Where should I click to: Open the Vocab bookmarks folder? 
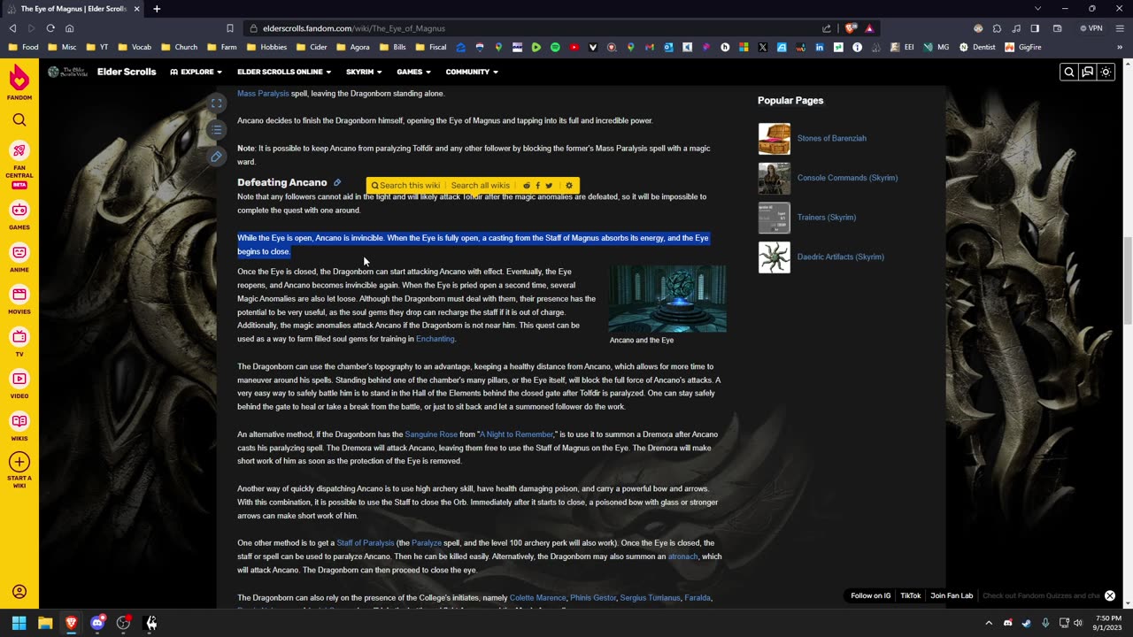pyautogui.click(x=135, y=47)
